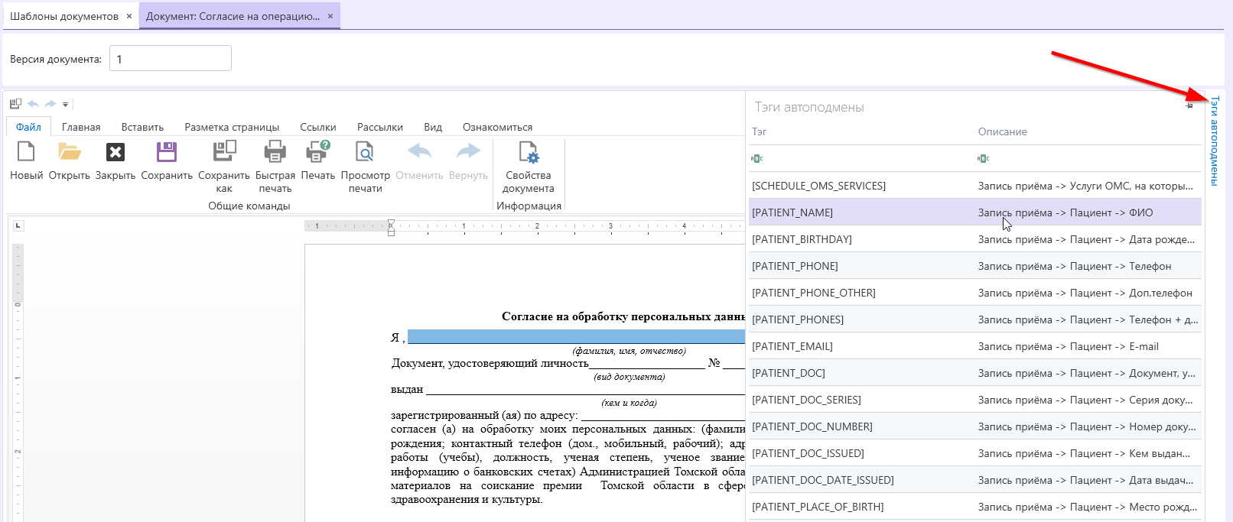Screen dimensions: 1233x522
Task: Click quick access save-as icon
Action: (15, 103)
